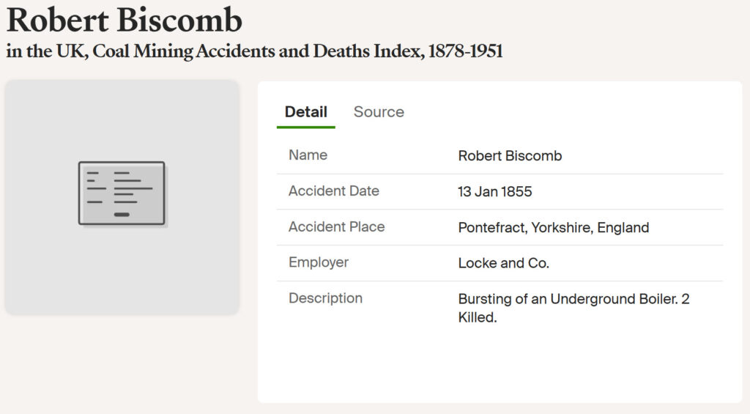Click the word "Killed." in the description

(478, 319)
